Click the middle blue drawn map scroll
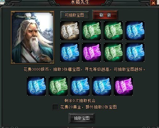The width and height of the screenshot is (159, 128). click(x=80, y=86)
